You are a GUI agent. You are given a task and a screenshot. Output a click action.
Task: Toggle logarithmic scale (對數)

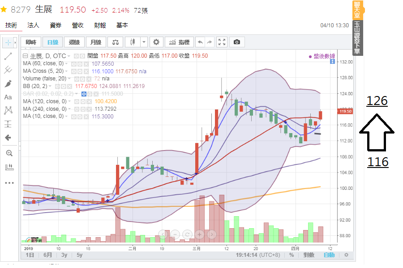(x=309, y=255)
